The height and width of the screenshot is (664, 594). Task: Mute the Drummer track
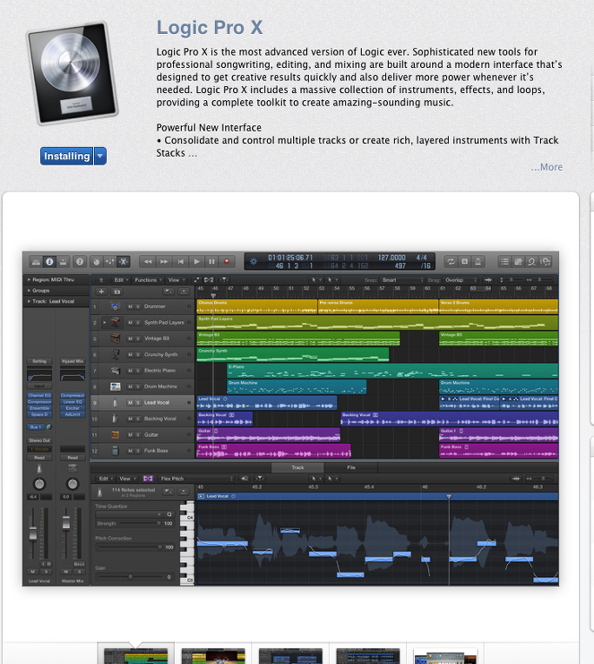pyautogui.click(x=130, y=306)
